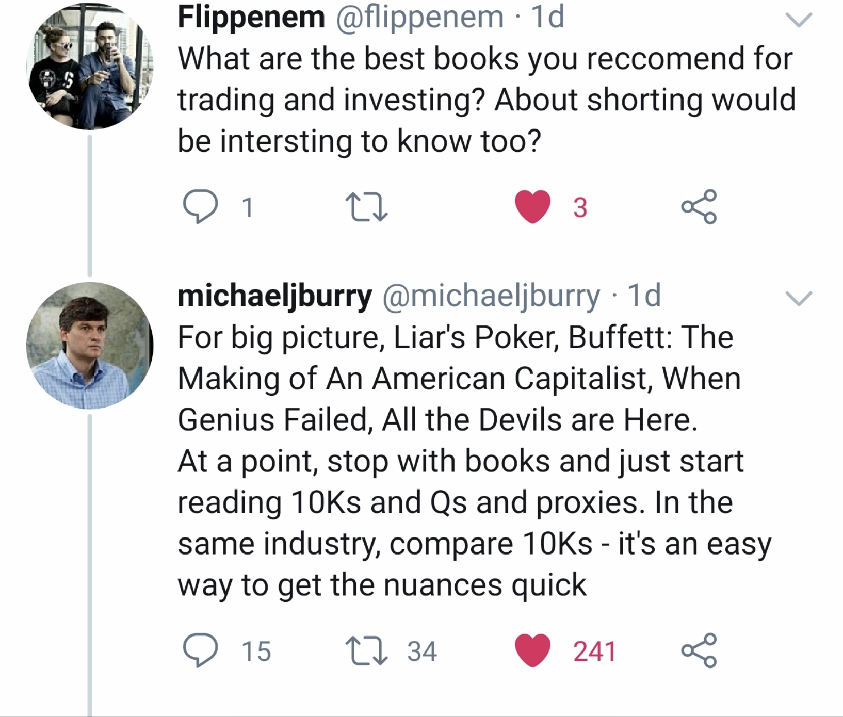This screenshot has height=717, width=843.
Task: Open the @flippenem handle
Action: point(420,18)
